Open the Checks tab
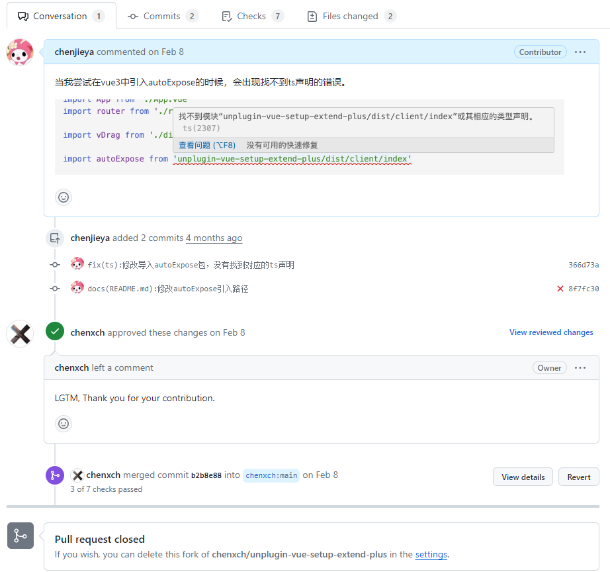Viewport: 610px width, 572px height. point(252,16)
